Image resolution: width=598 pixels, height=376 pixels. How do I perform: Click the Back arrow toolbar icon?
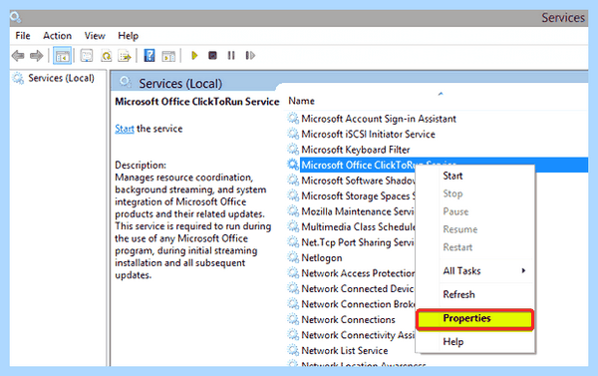coord(18,56)
